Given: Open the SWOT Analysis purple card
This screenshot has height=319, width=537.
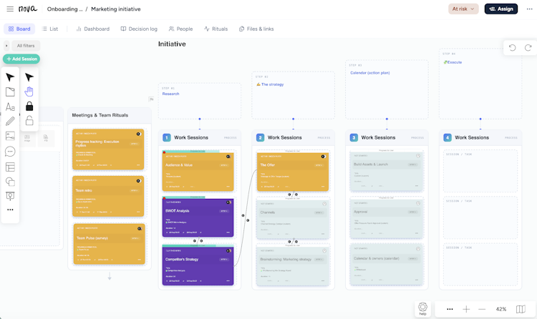Looking at the screenshot, I should pyautogui.click(x=198, y=217).
